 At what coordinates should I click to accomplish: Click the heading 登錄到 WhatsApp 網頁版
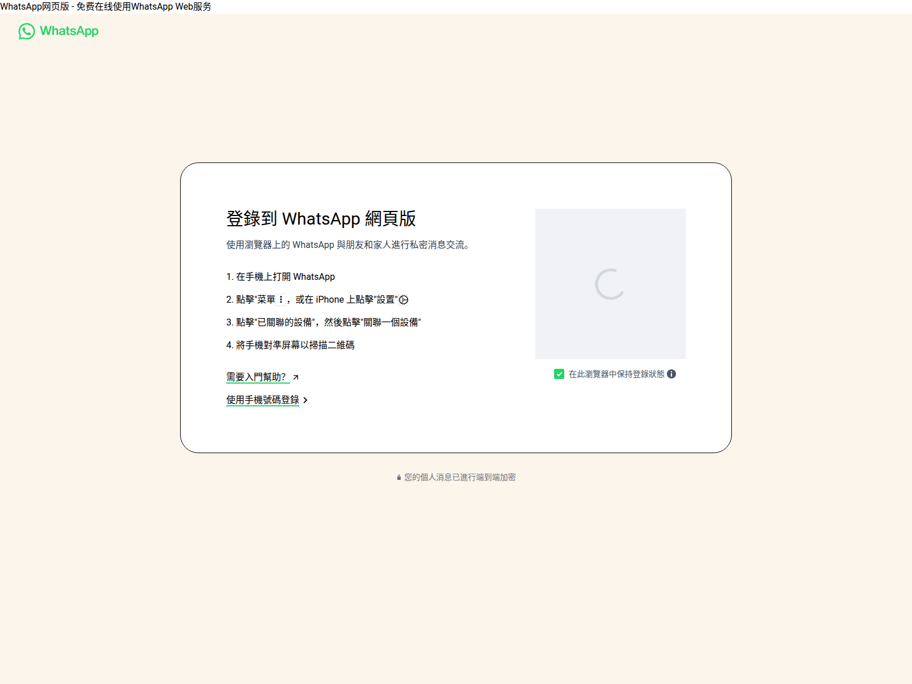point(321,218)
